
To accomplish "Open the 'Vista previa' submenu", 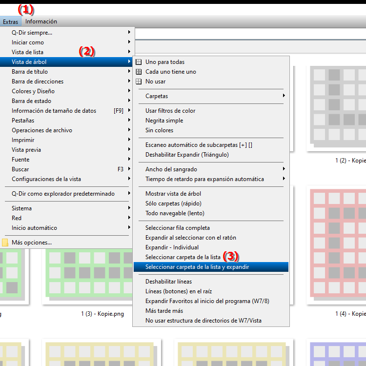I will pyautogui.click(x=66, y=150).
